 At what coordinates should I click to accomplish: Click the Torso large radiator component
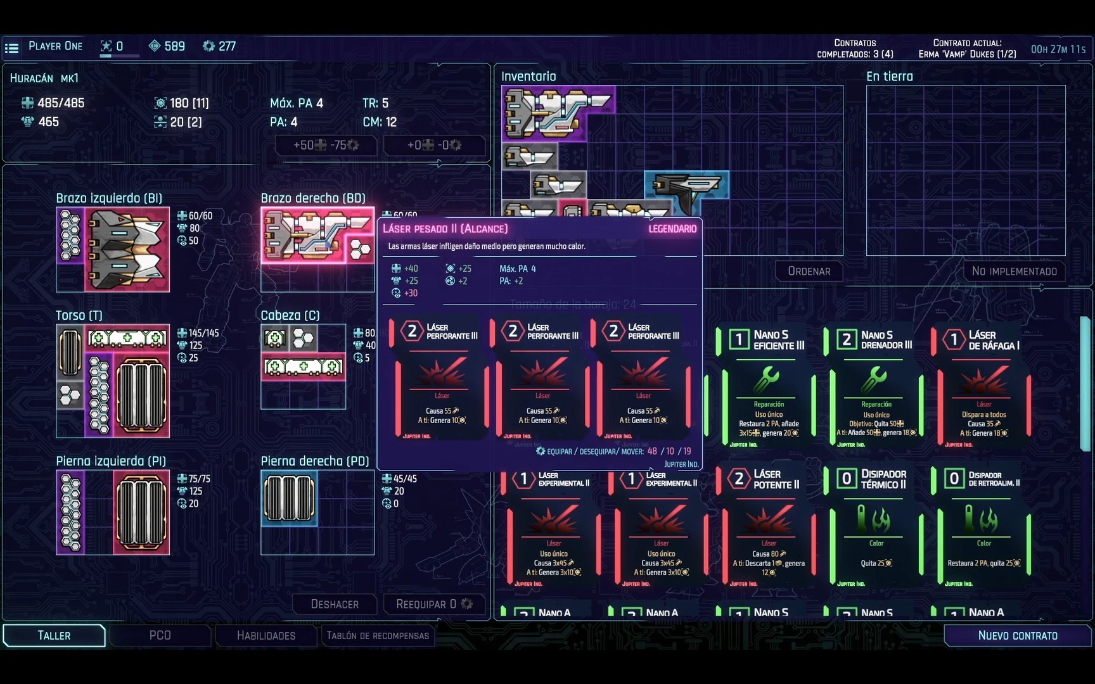[141, 396]
